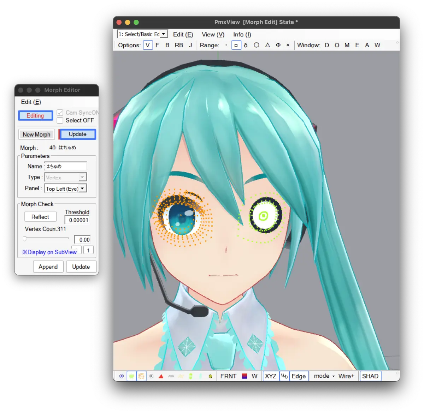Expand the Panel Top Left (Eye) dropdown

tap(66, 188)
